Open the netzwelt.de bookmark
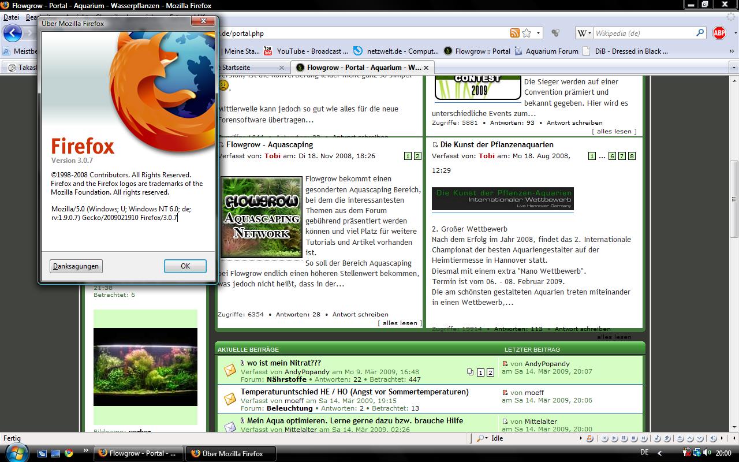The height and width of the screenshot is (462, 739). pyautogui.click(x=396, y=51)
